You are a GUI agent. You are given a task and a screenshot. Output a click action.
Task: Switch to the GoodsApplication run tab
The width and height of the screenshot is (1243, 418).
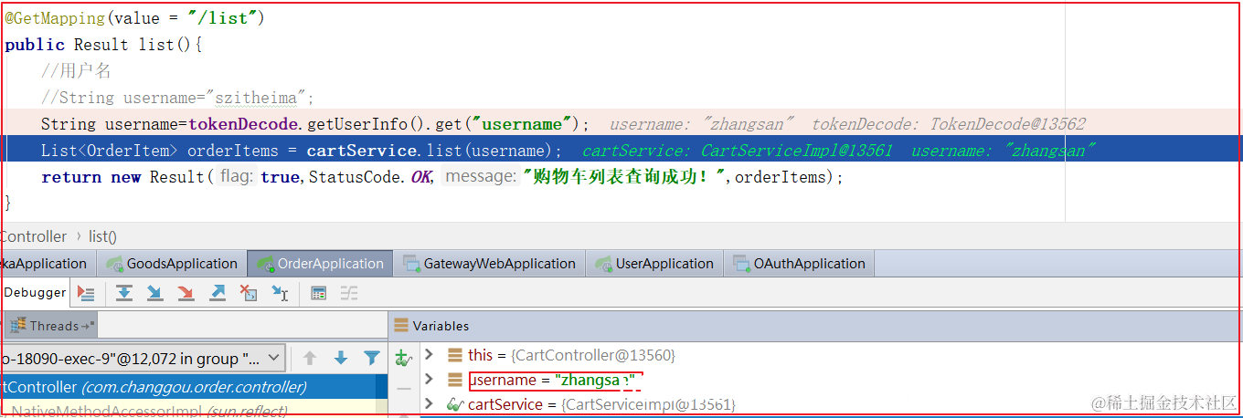pos(172,264)
